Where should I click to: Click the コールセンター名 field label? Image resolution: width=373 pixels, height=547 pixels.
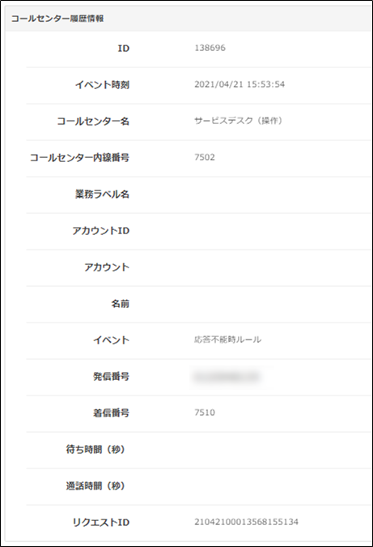[x=93, y=122]
